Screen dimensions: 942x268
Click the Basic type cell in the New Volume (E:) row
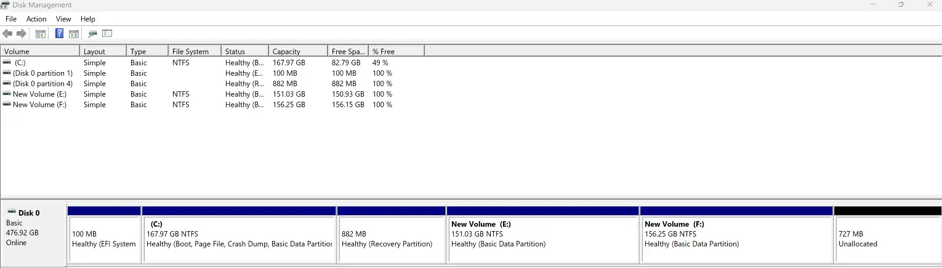click(x=139, y=94)
